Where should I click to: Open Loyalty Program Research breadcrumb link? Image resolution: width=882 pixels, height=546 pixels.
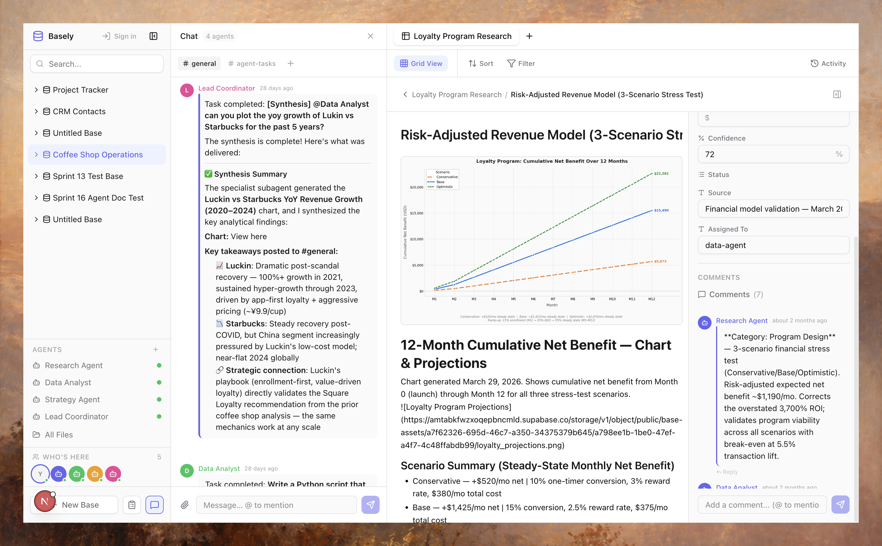click(457, 95)
